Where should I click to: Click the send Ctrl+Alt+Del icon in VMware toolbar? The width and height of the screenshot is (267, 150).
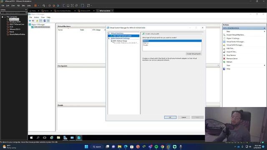[44, 5]
